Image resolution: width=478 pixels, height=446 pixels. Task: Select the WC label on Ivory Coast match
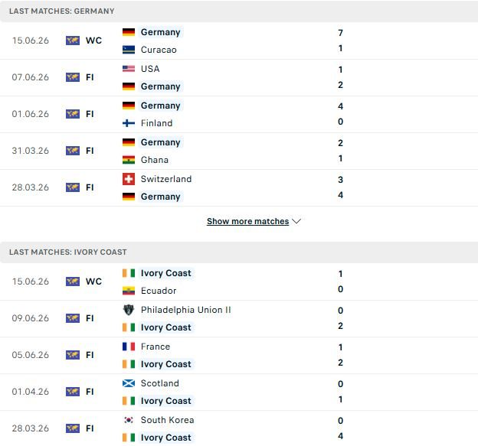click(93, 282)
